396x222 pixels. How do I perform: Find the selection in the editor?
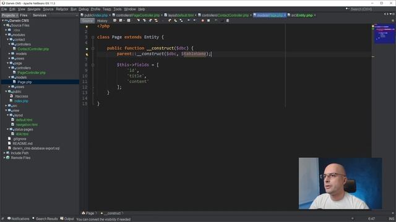pyautogui.click(x=139, y=20)
